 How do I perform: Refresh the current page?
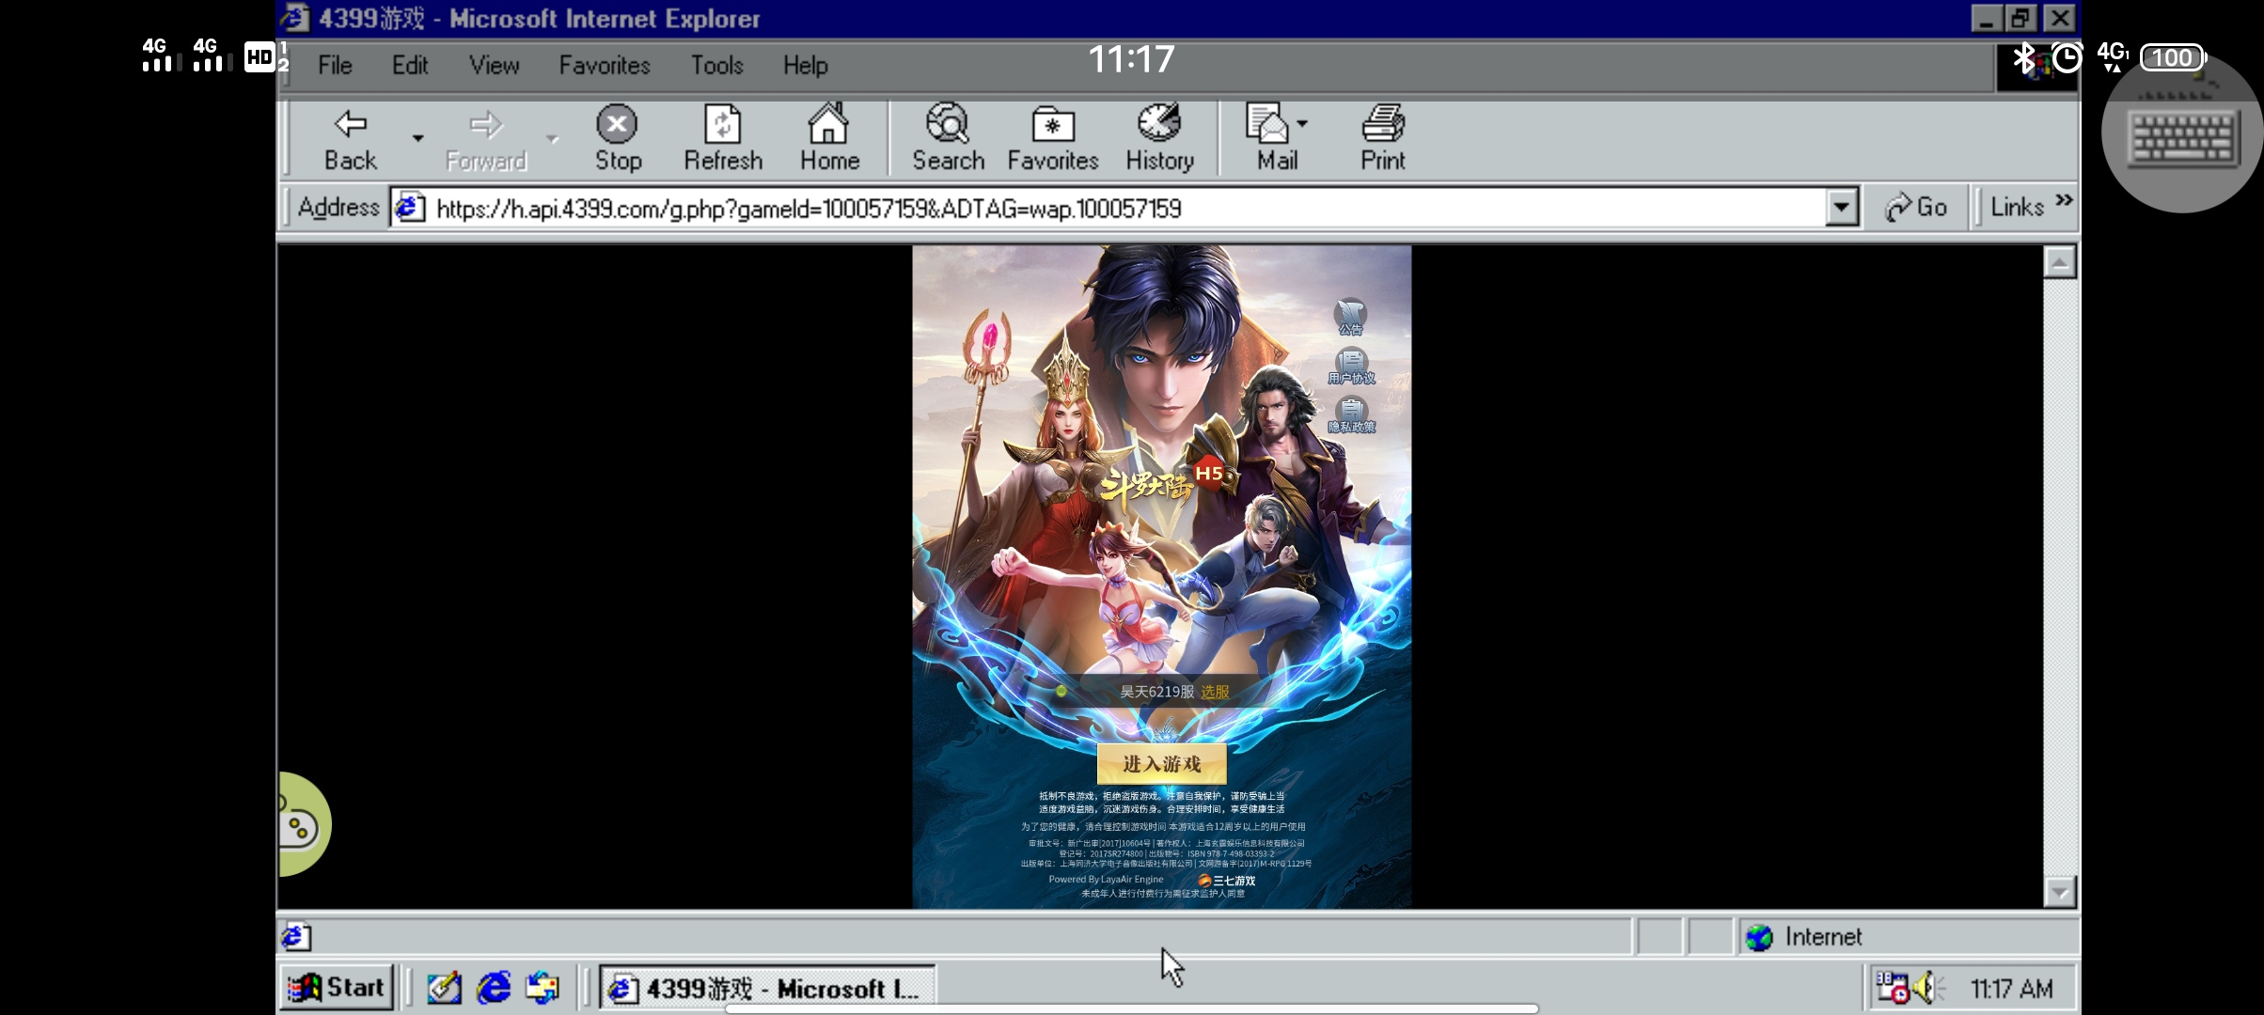tap(723, 139)
